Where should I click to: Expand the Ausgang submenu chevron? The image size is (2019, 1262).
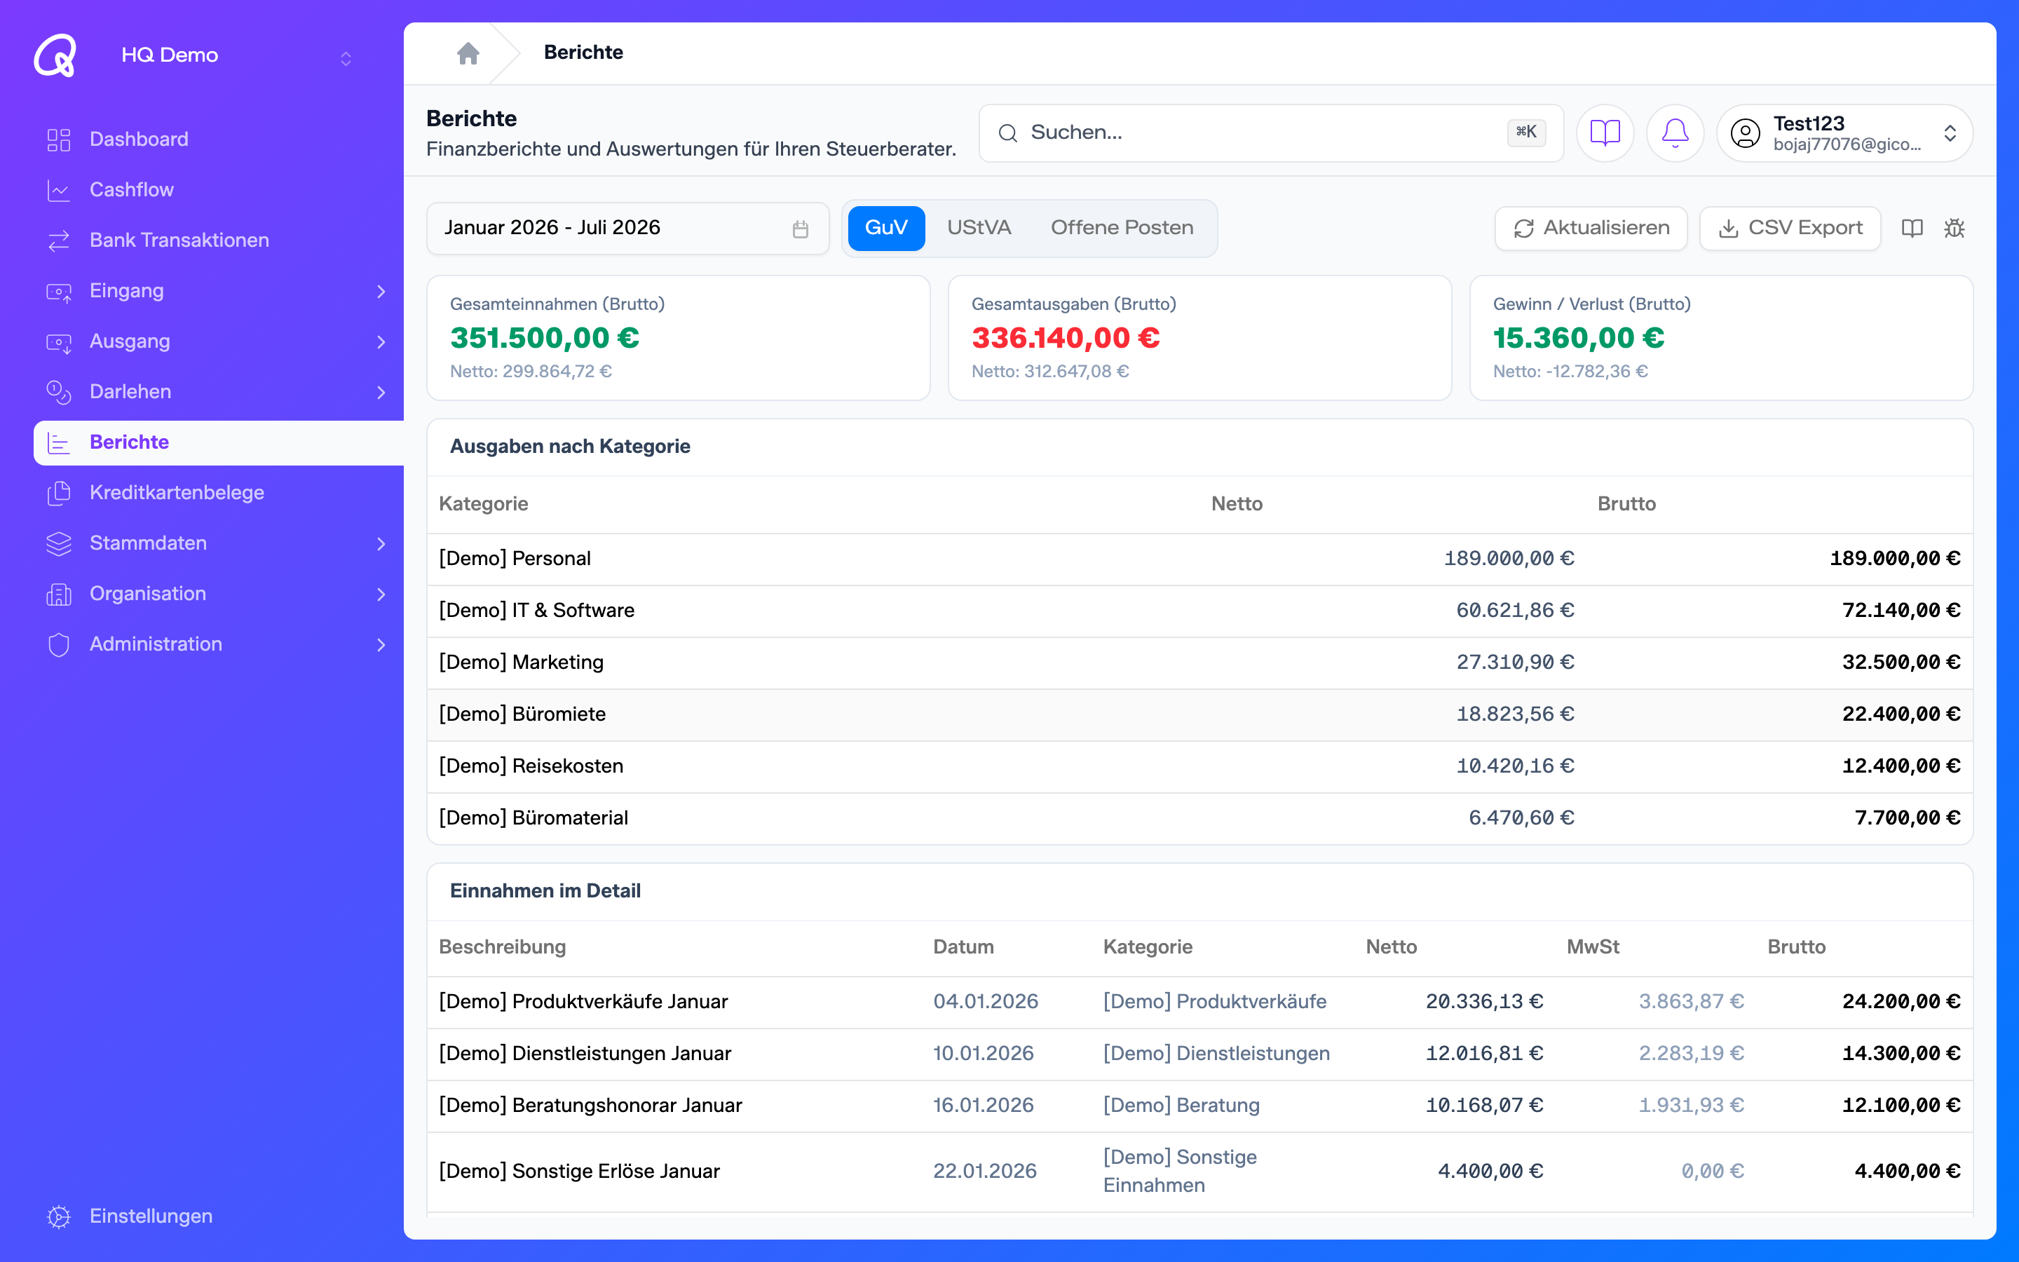click(x=381, y=341)
